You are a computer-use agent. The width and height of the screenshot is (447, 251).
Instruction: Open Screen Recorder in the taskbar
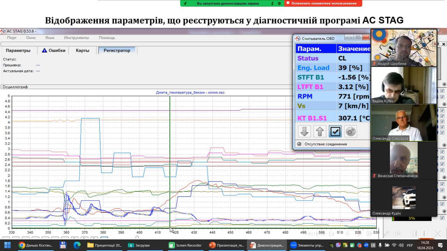[x=185, y=245]
